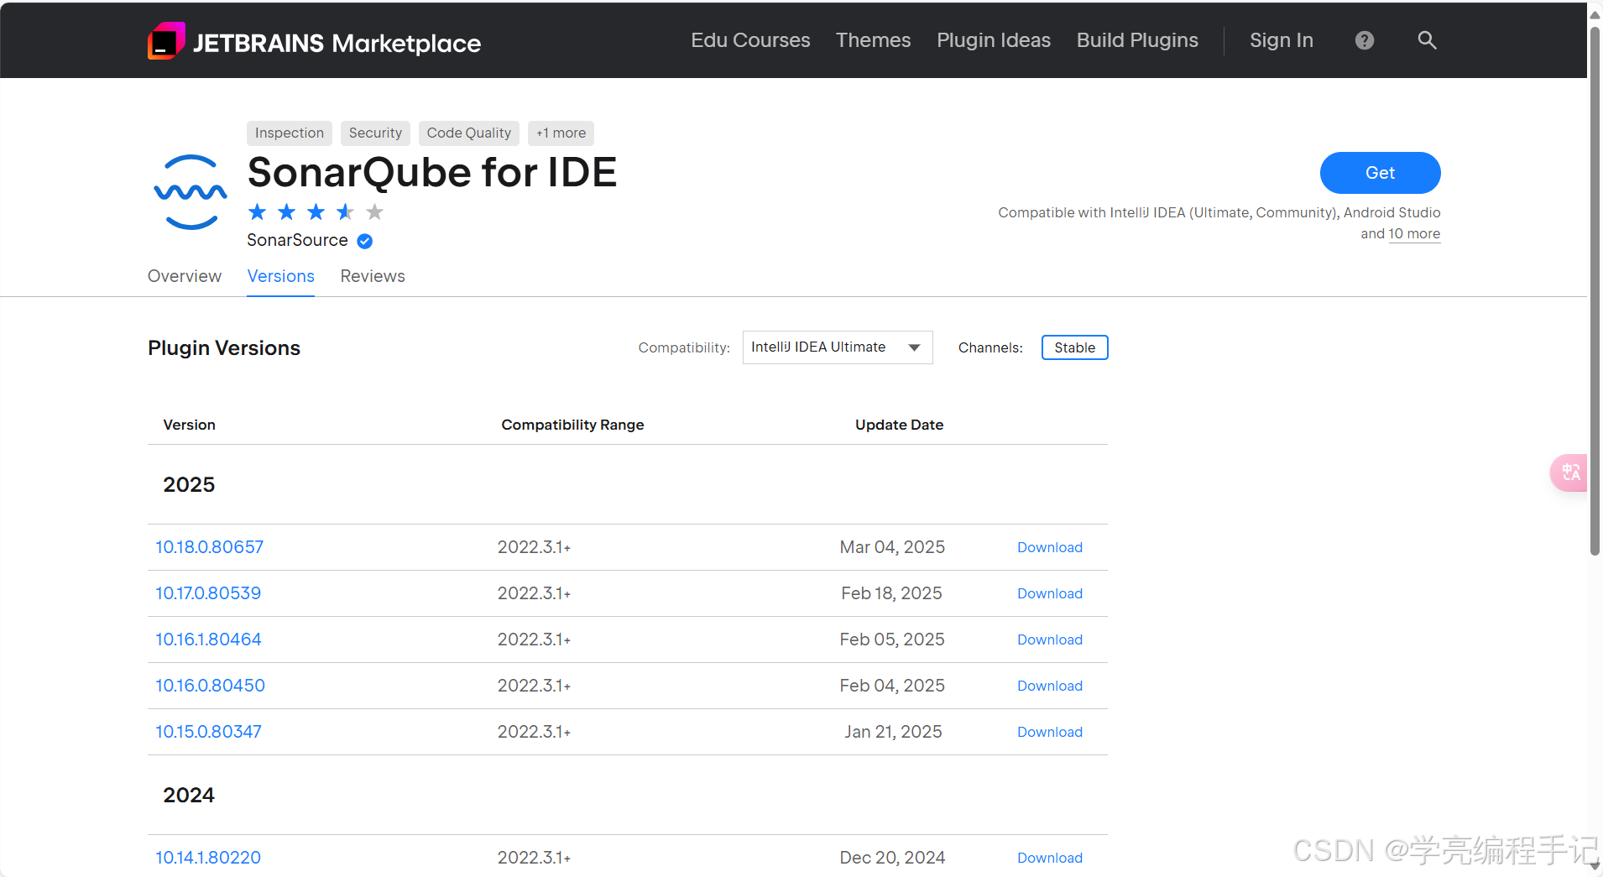Open the IntelliJ IDEA Ultimate compatibility dropdown
Screen dimensions: 1603x877
coord(837,347)
